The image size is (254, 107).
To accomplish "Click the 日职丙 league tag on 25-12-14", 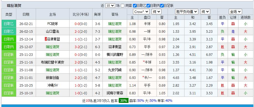I will tap(9, 39).
